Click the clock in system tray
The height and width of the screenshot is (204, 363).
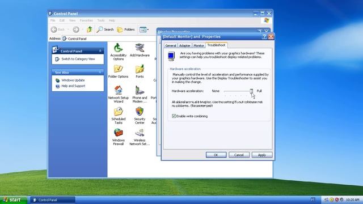[x=353, y=199]
